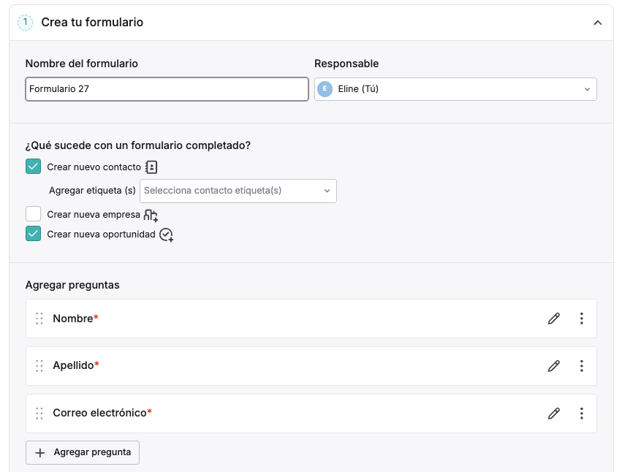Image resolution: width=625 pixels, height=472 pixels.
Task: Edit the Nombre question with pencil icon
Action: tap(553, 319)
